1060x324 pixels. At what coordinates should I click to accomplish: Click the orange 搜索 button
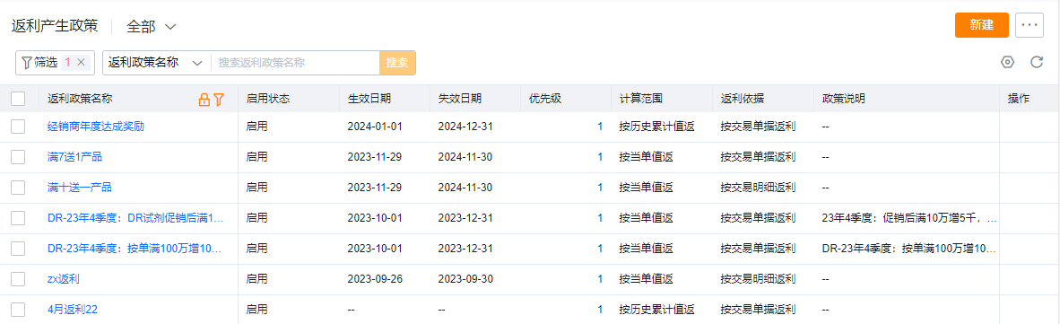[x=396, y=62]
